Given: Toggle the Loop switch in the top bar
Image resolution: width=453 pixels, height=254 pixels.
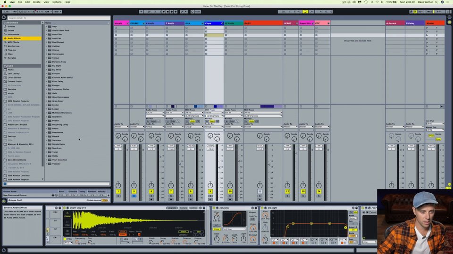Looking at the screenshot, I should [x=305, y=12].
